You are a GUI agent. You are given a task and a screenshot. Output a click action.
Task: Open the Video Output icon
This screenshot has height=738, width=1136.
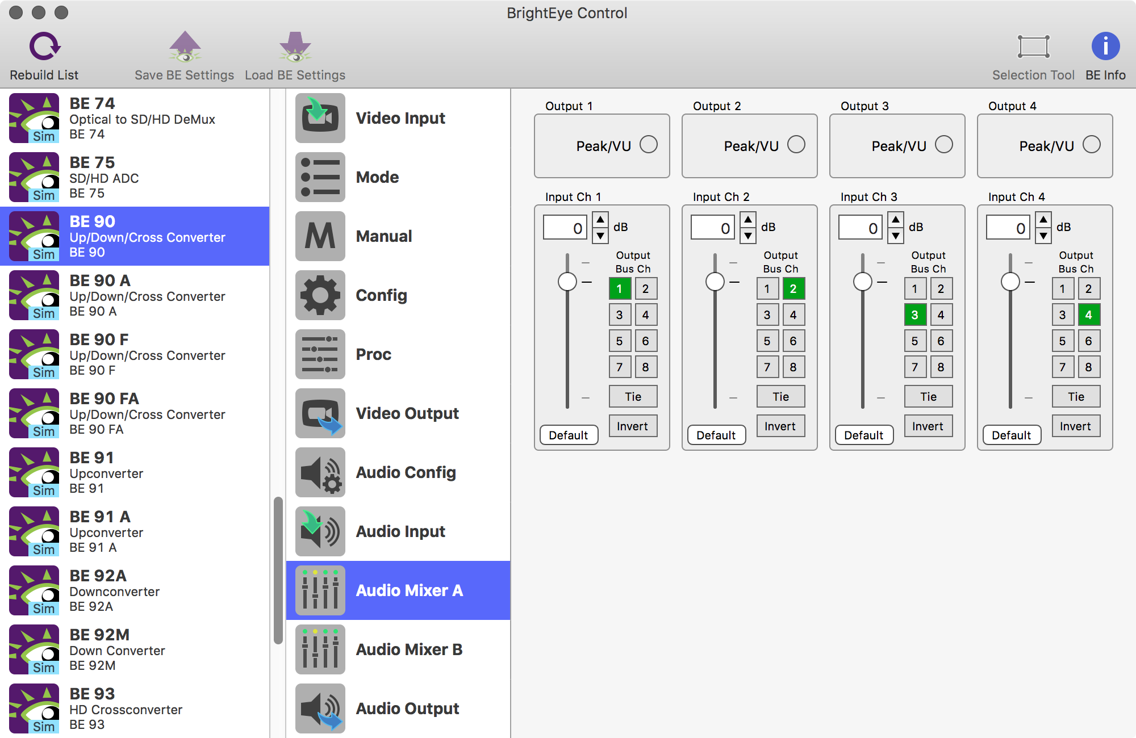coord(320,413)
